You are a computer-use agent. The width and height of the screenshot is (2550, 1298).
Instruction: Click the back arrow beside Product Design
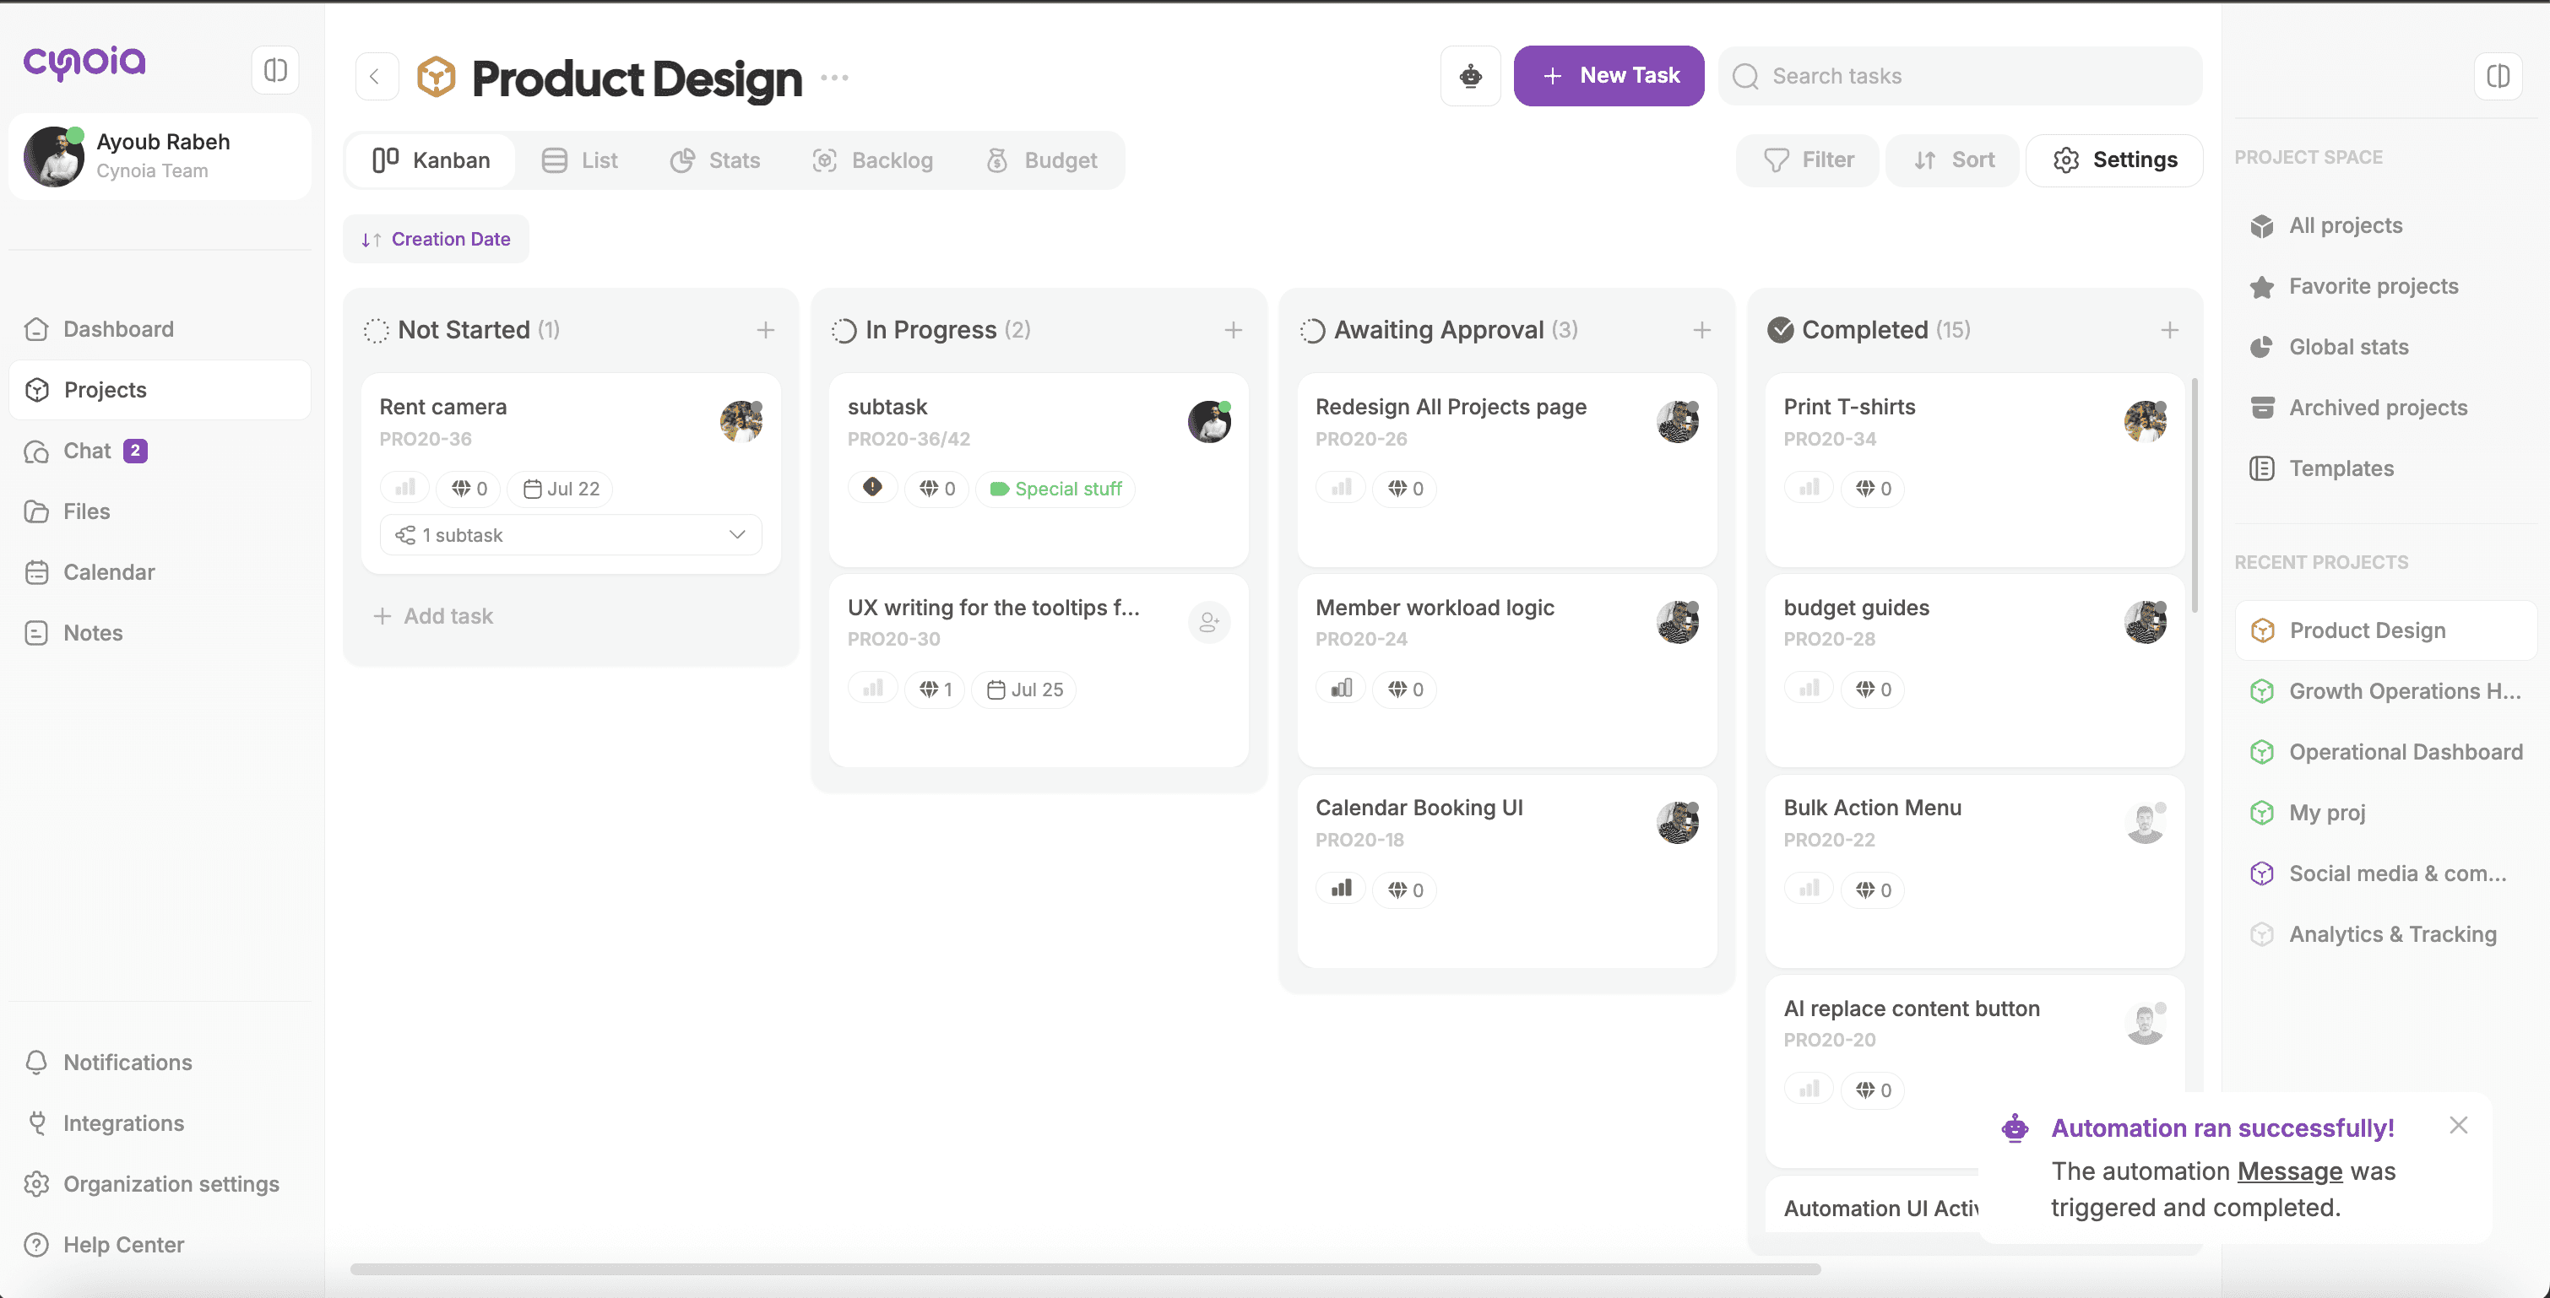click(x=375, y=76)
